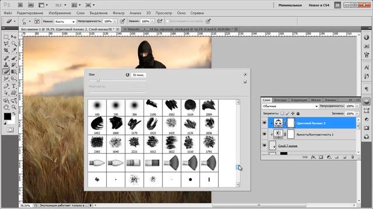373x209 pixels.
Task: Select the Clone Stamp tool
Action: (6, 64)
